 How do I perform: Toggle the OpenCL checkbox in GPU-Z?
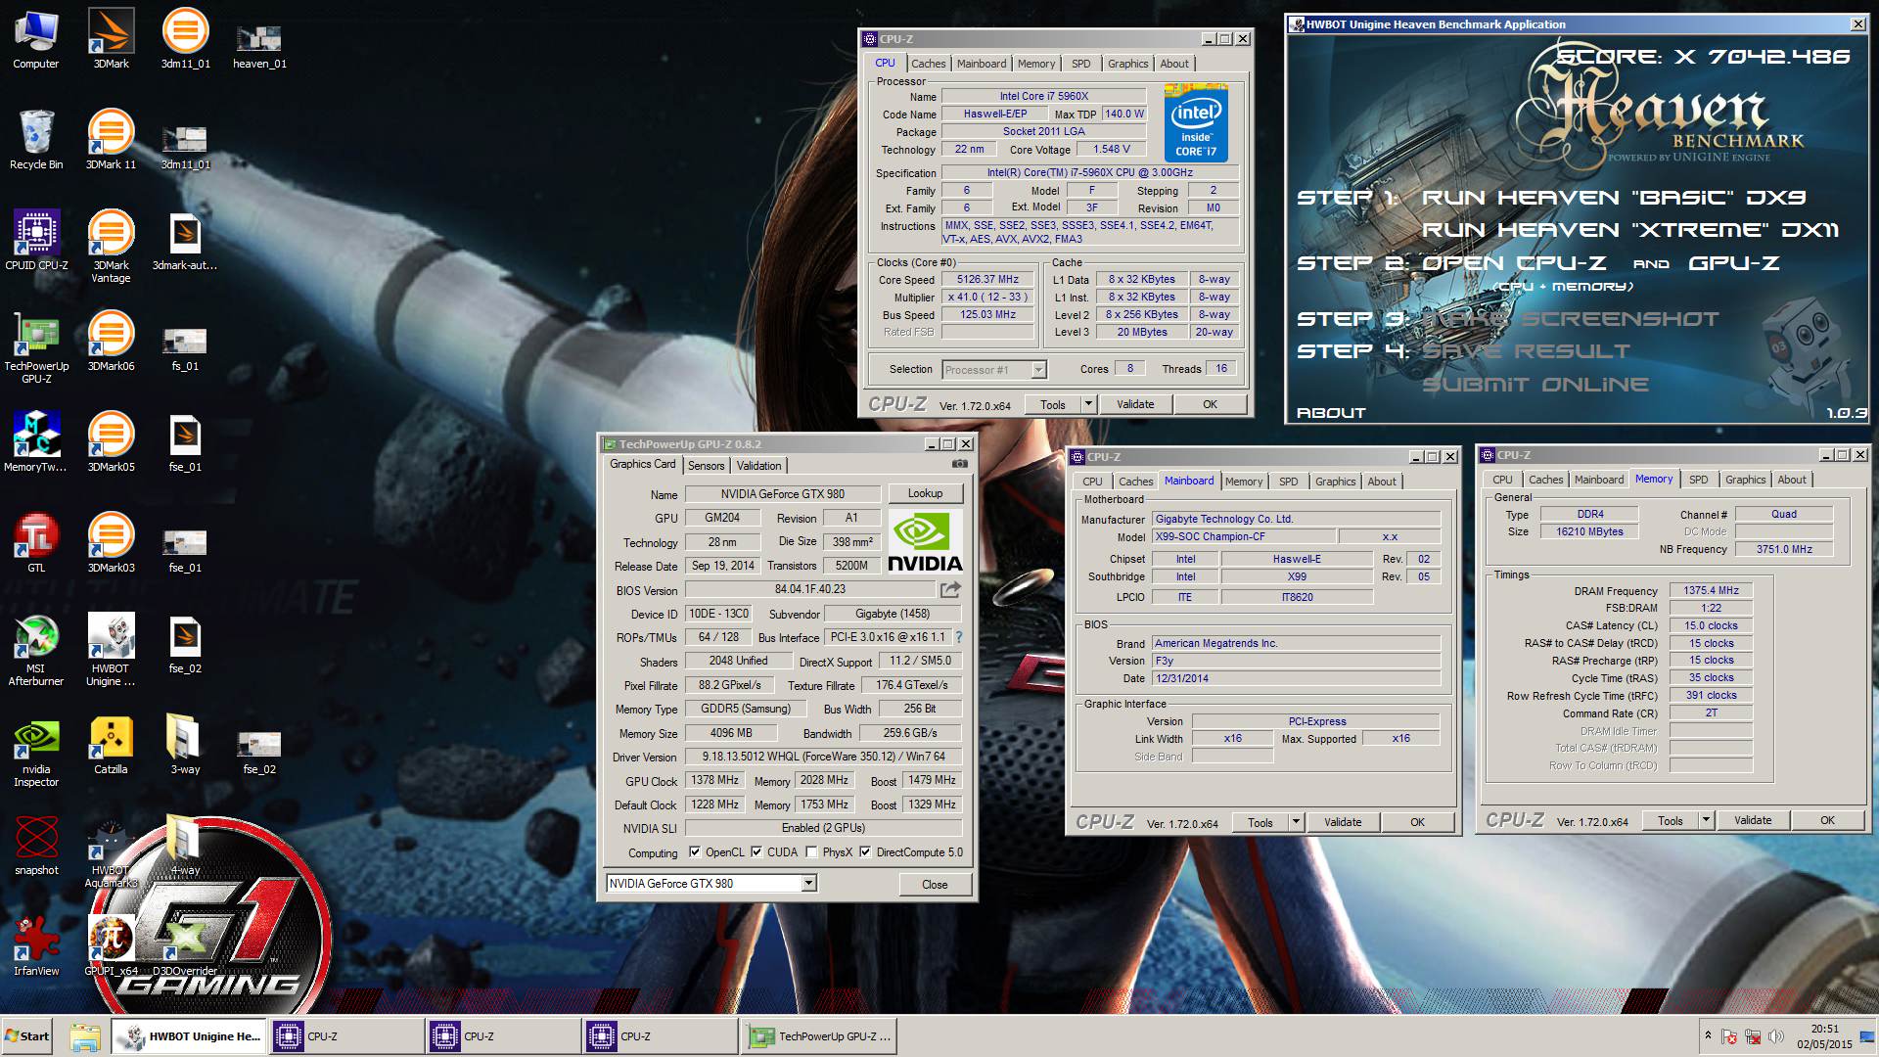tap(695, 851)
